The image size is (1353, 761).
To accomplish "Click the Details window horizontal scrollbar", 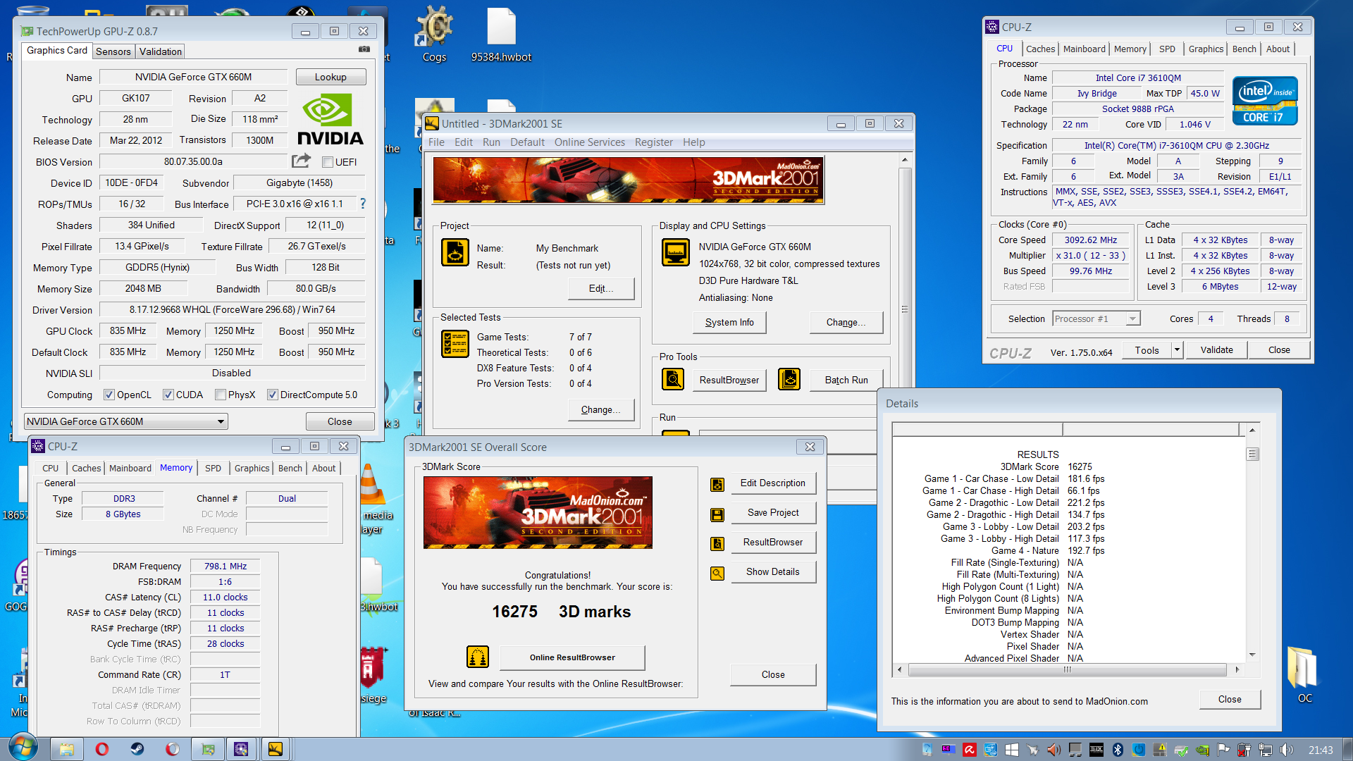I will (1068, 669).
